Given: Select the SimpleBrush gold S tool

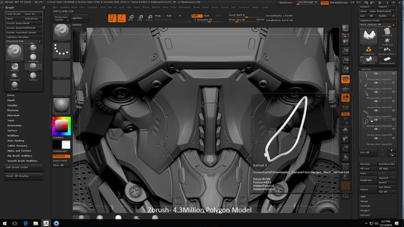Looking at the screenshot, I should click(369, 50).
